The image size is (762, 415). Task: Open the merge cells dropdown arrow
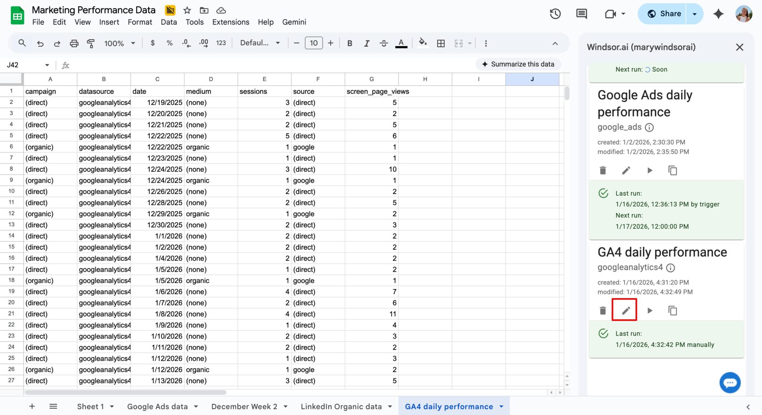tap(470, 43)
